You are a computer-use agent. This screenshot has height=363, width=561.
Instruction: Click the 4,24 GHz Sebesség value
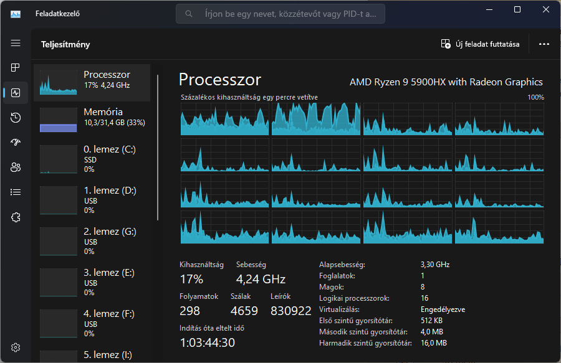click(x=261, y=279)
